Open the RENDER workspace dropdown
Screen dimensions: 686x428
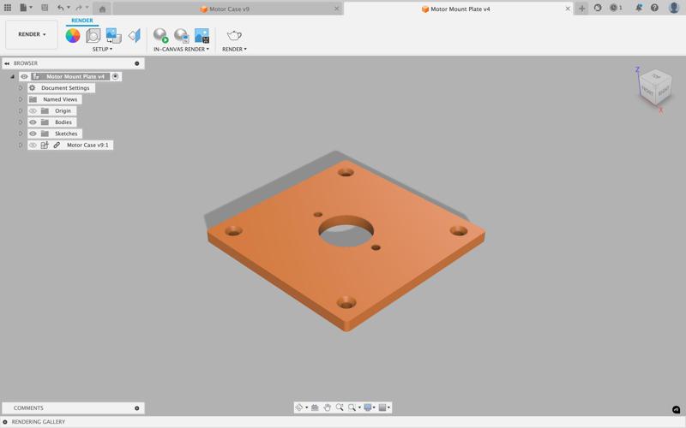click(x=32, y=34)
